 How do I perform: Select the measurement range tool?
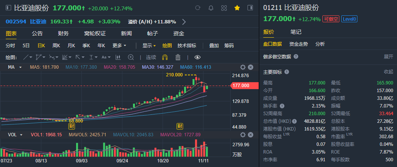coord(91,58)
